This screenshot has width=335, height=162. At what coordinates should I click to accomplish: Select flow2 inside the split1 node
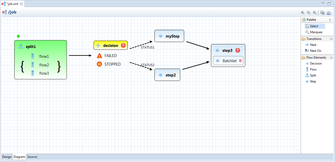click(44, 65)
